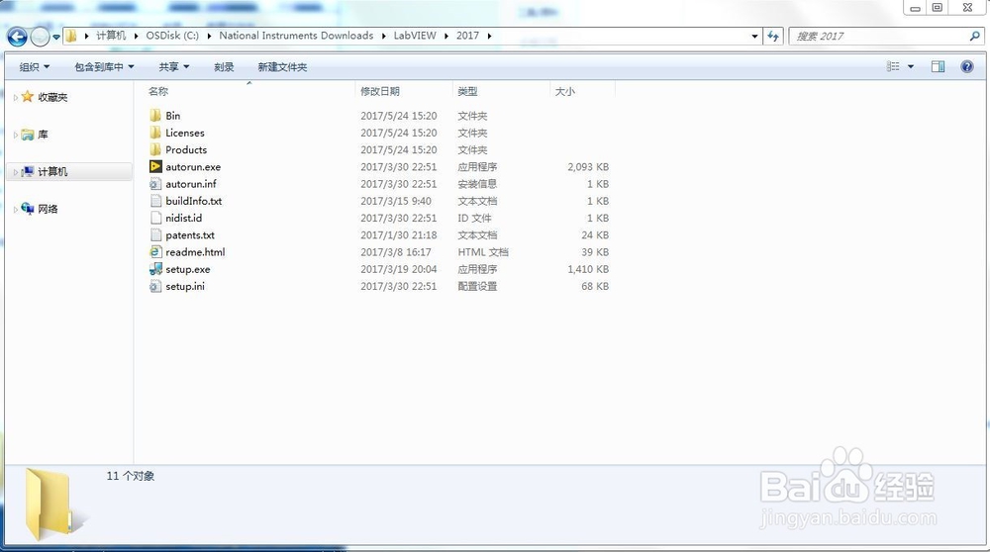Select 计算机 in navigation pane
The height and width of the screenshot is (552, 990).
click(x=52, y=171)
